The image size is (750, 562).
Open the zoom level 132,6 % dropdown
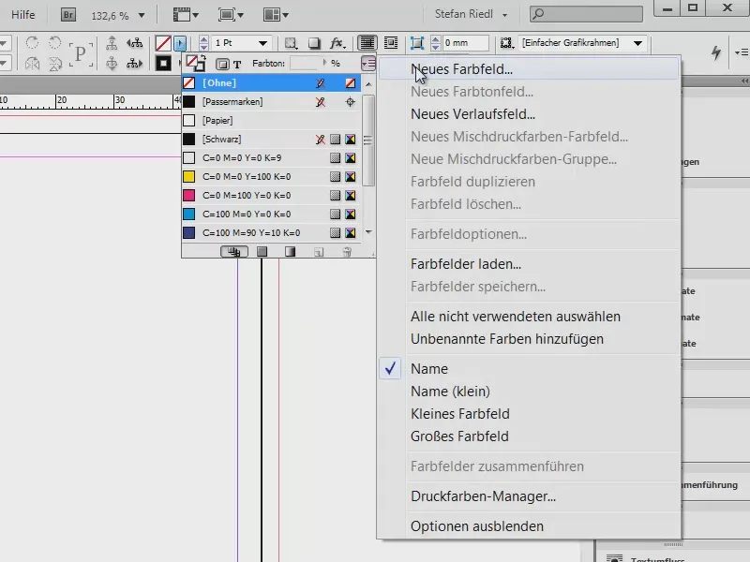(142, 15)
